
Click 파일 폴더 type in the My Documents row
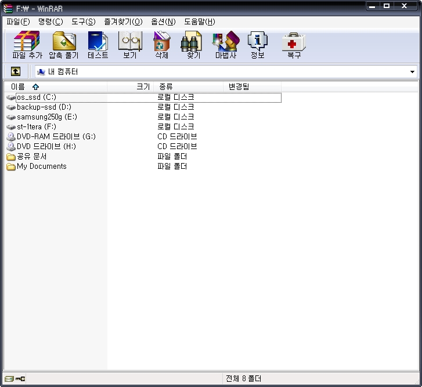(x=172, y=167)
